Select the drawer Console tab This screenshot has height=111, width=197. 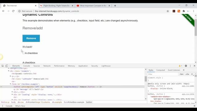[x=9, y=106]
